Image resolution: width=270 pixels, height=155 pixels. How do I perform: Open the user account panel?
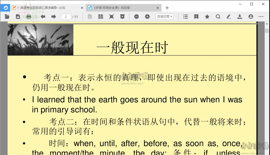click(x=250, y=16)
